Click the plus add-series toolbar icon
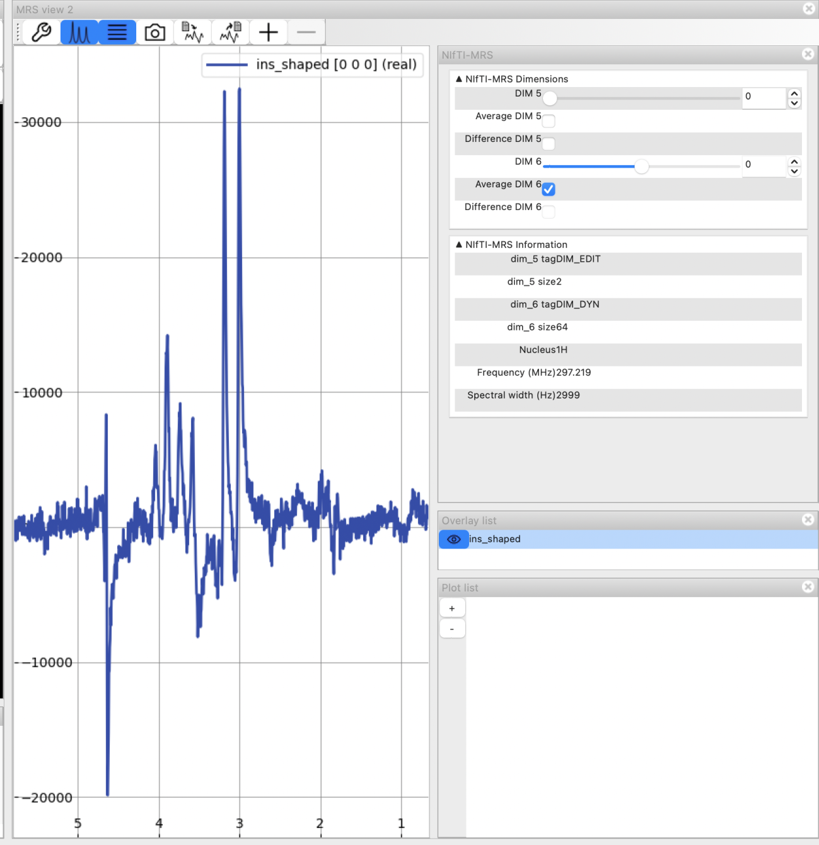819x845 pixels. [x=269, y=32]
